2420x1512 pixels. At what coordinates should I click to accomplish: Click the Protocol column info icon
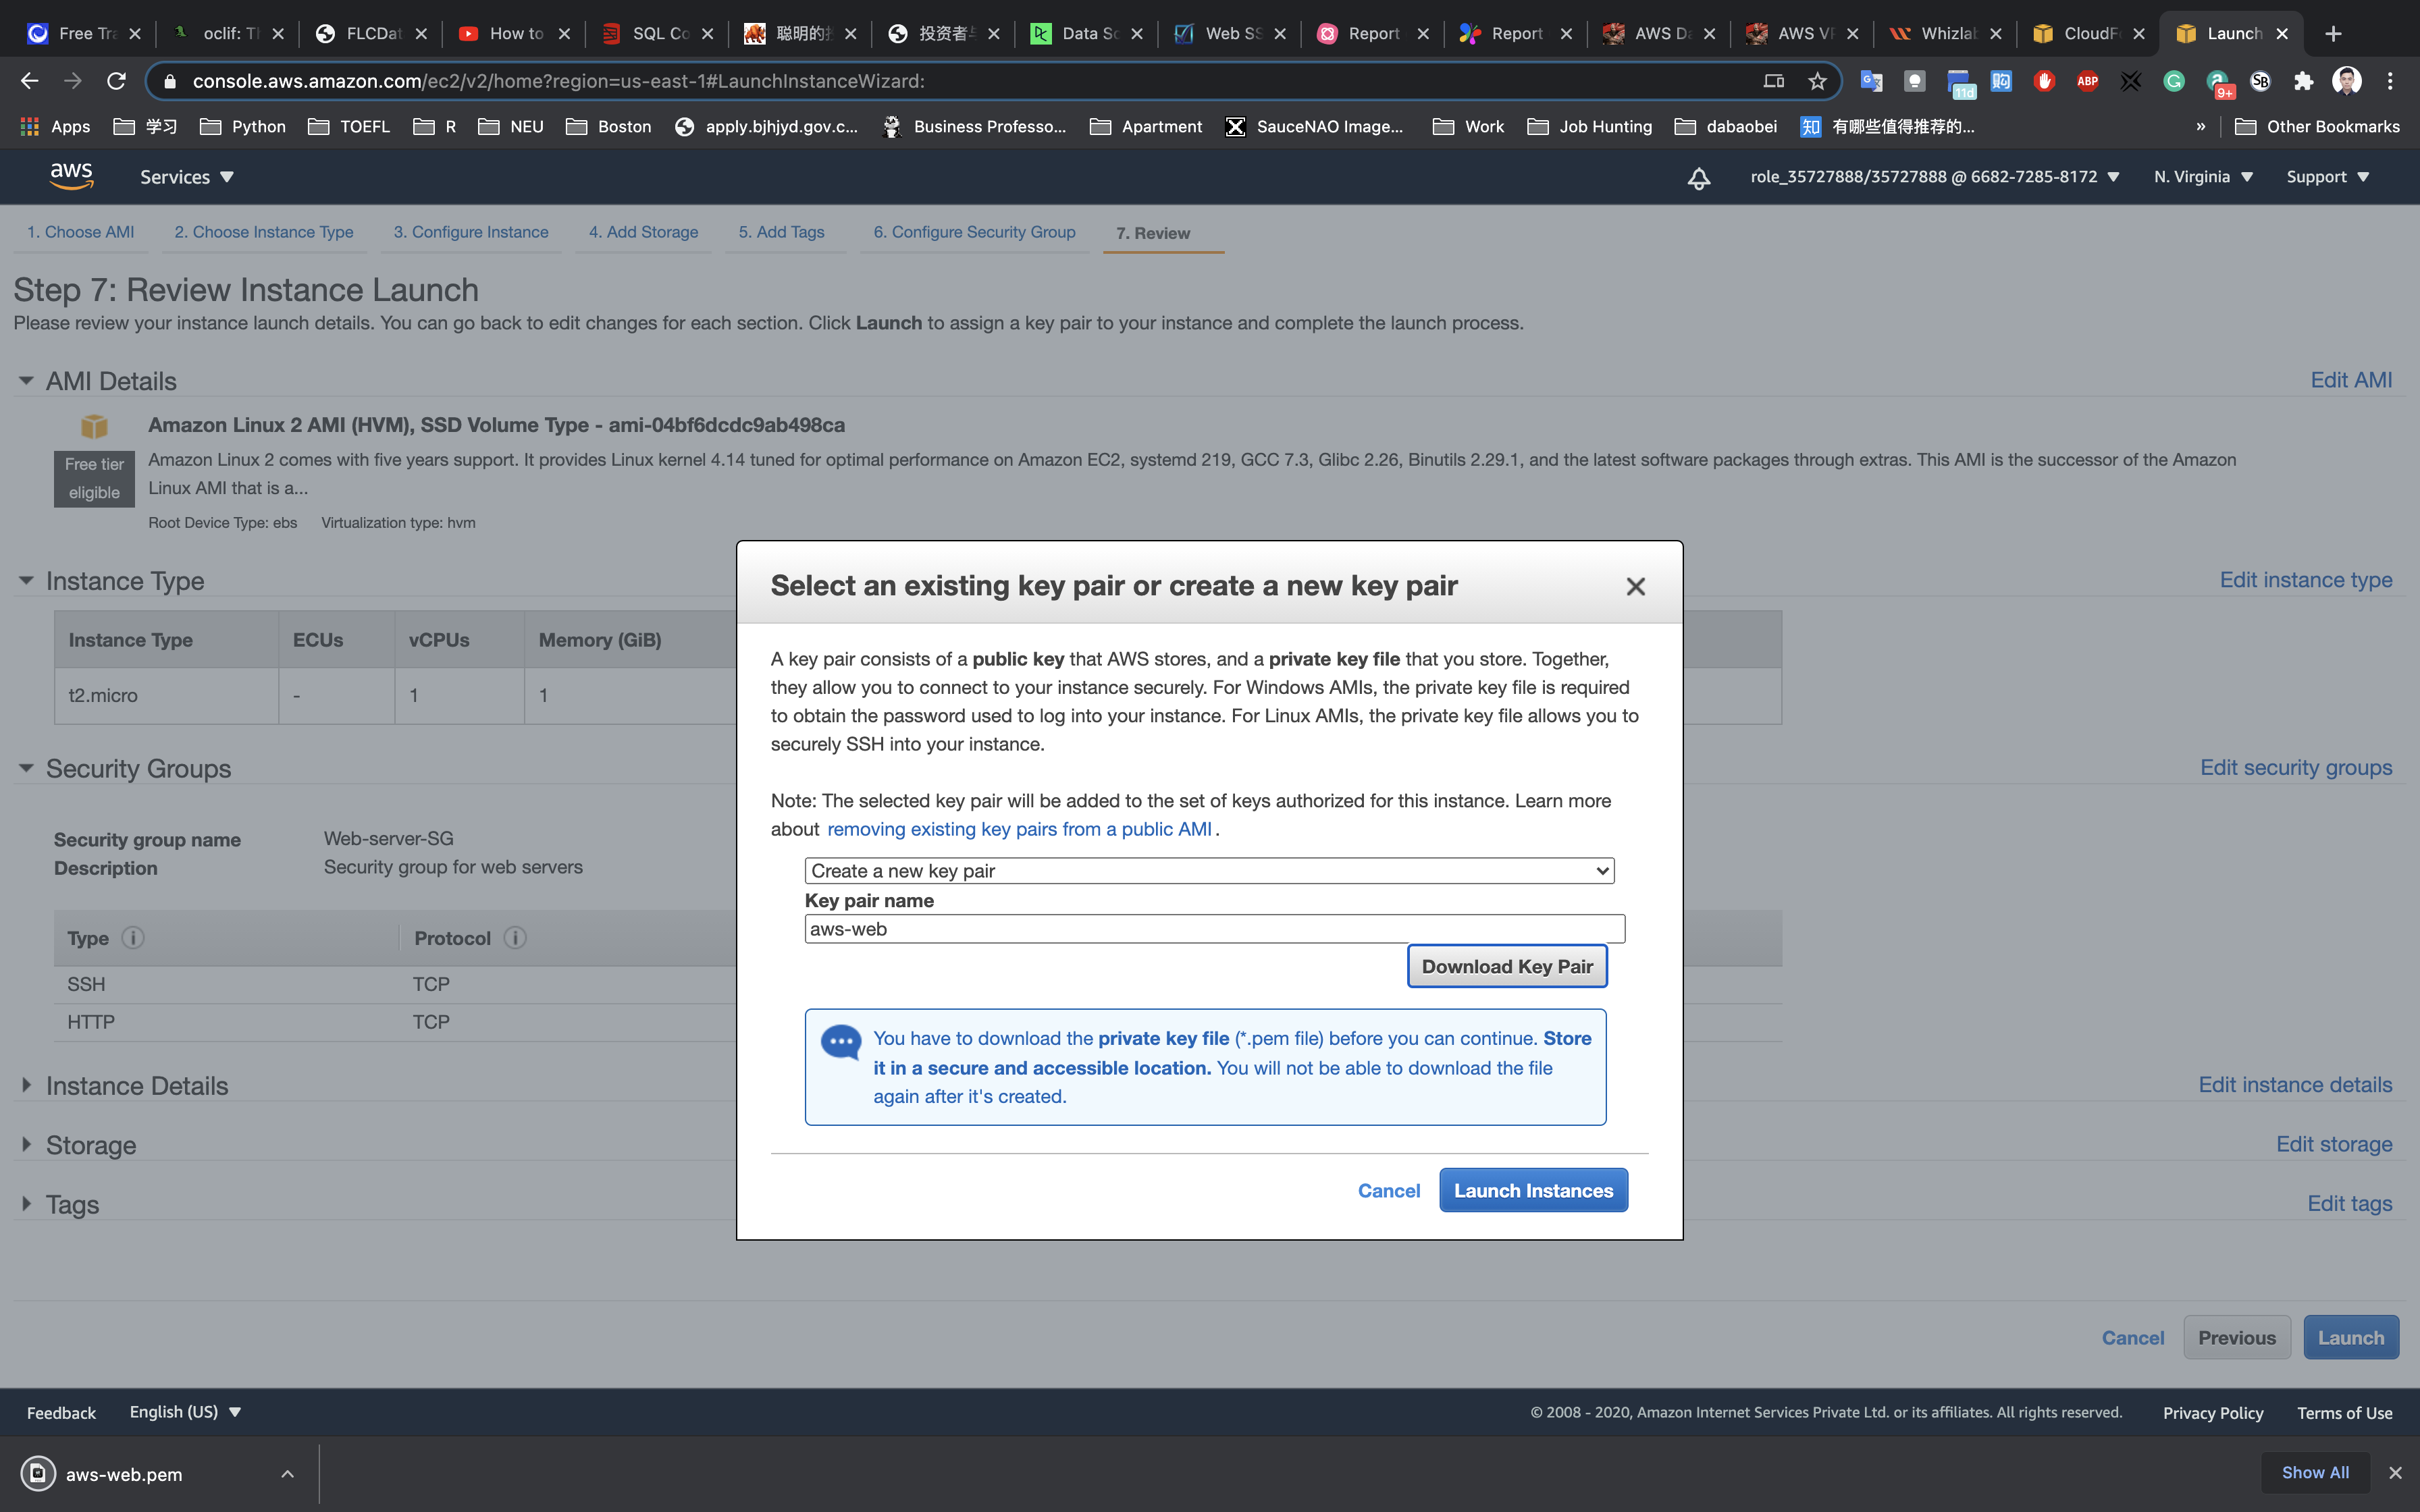click(515, 938)
